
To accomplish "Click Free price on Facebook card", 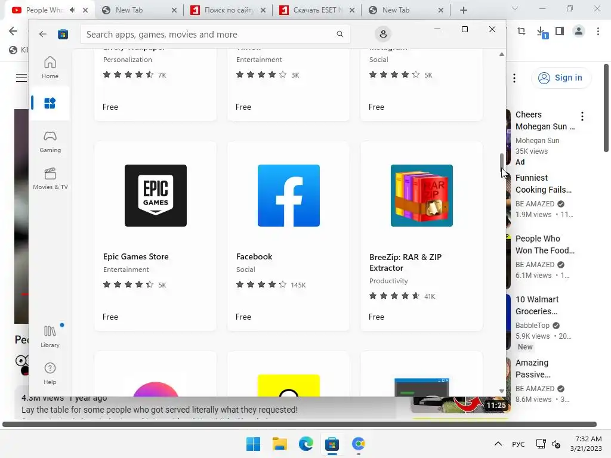I will [243, 317].
